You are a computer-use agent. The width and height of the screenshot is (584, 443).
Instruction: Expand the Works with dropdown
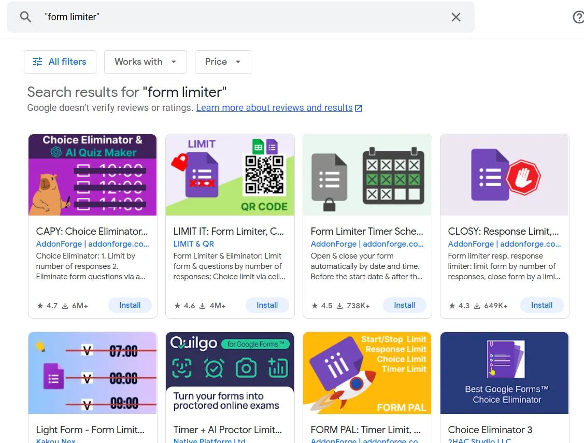click(145, 62)
